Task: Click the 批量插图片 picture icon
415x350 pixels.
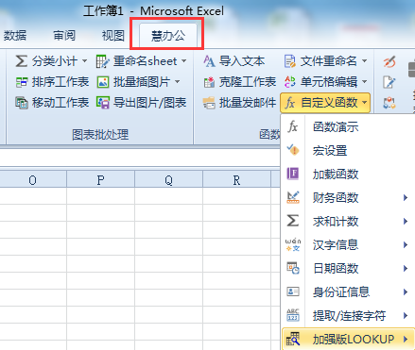Action: [103, 82]
